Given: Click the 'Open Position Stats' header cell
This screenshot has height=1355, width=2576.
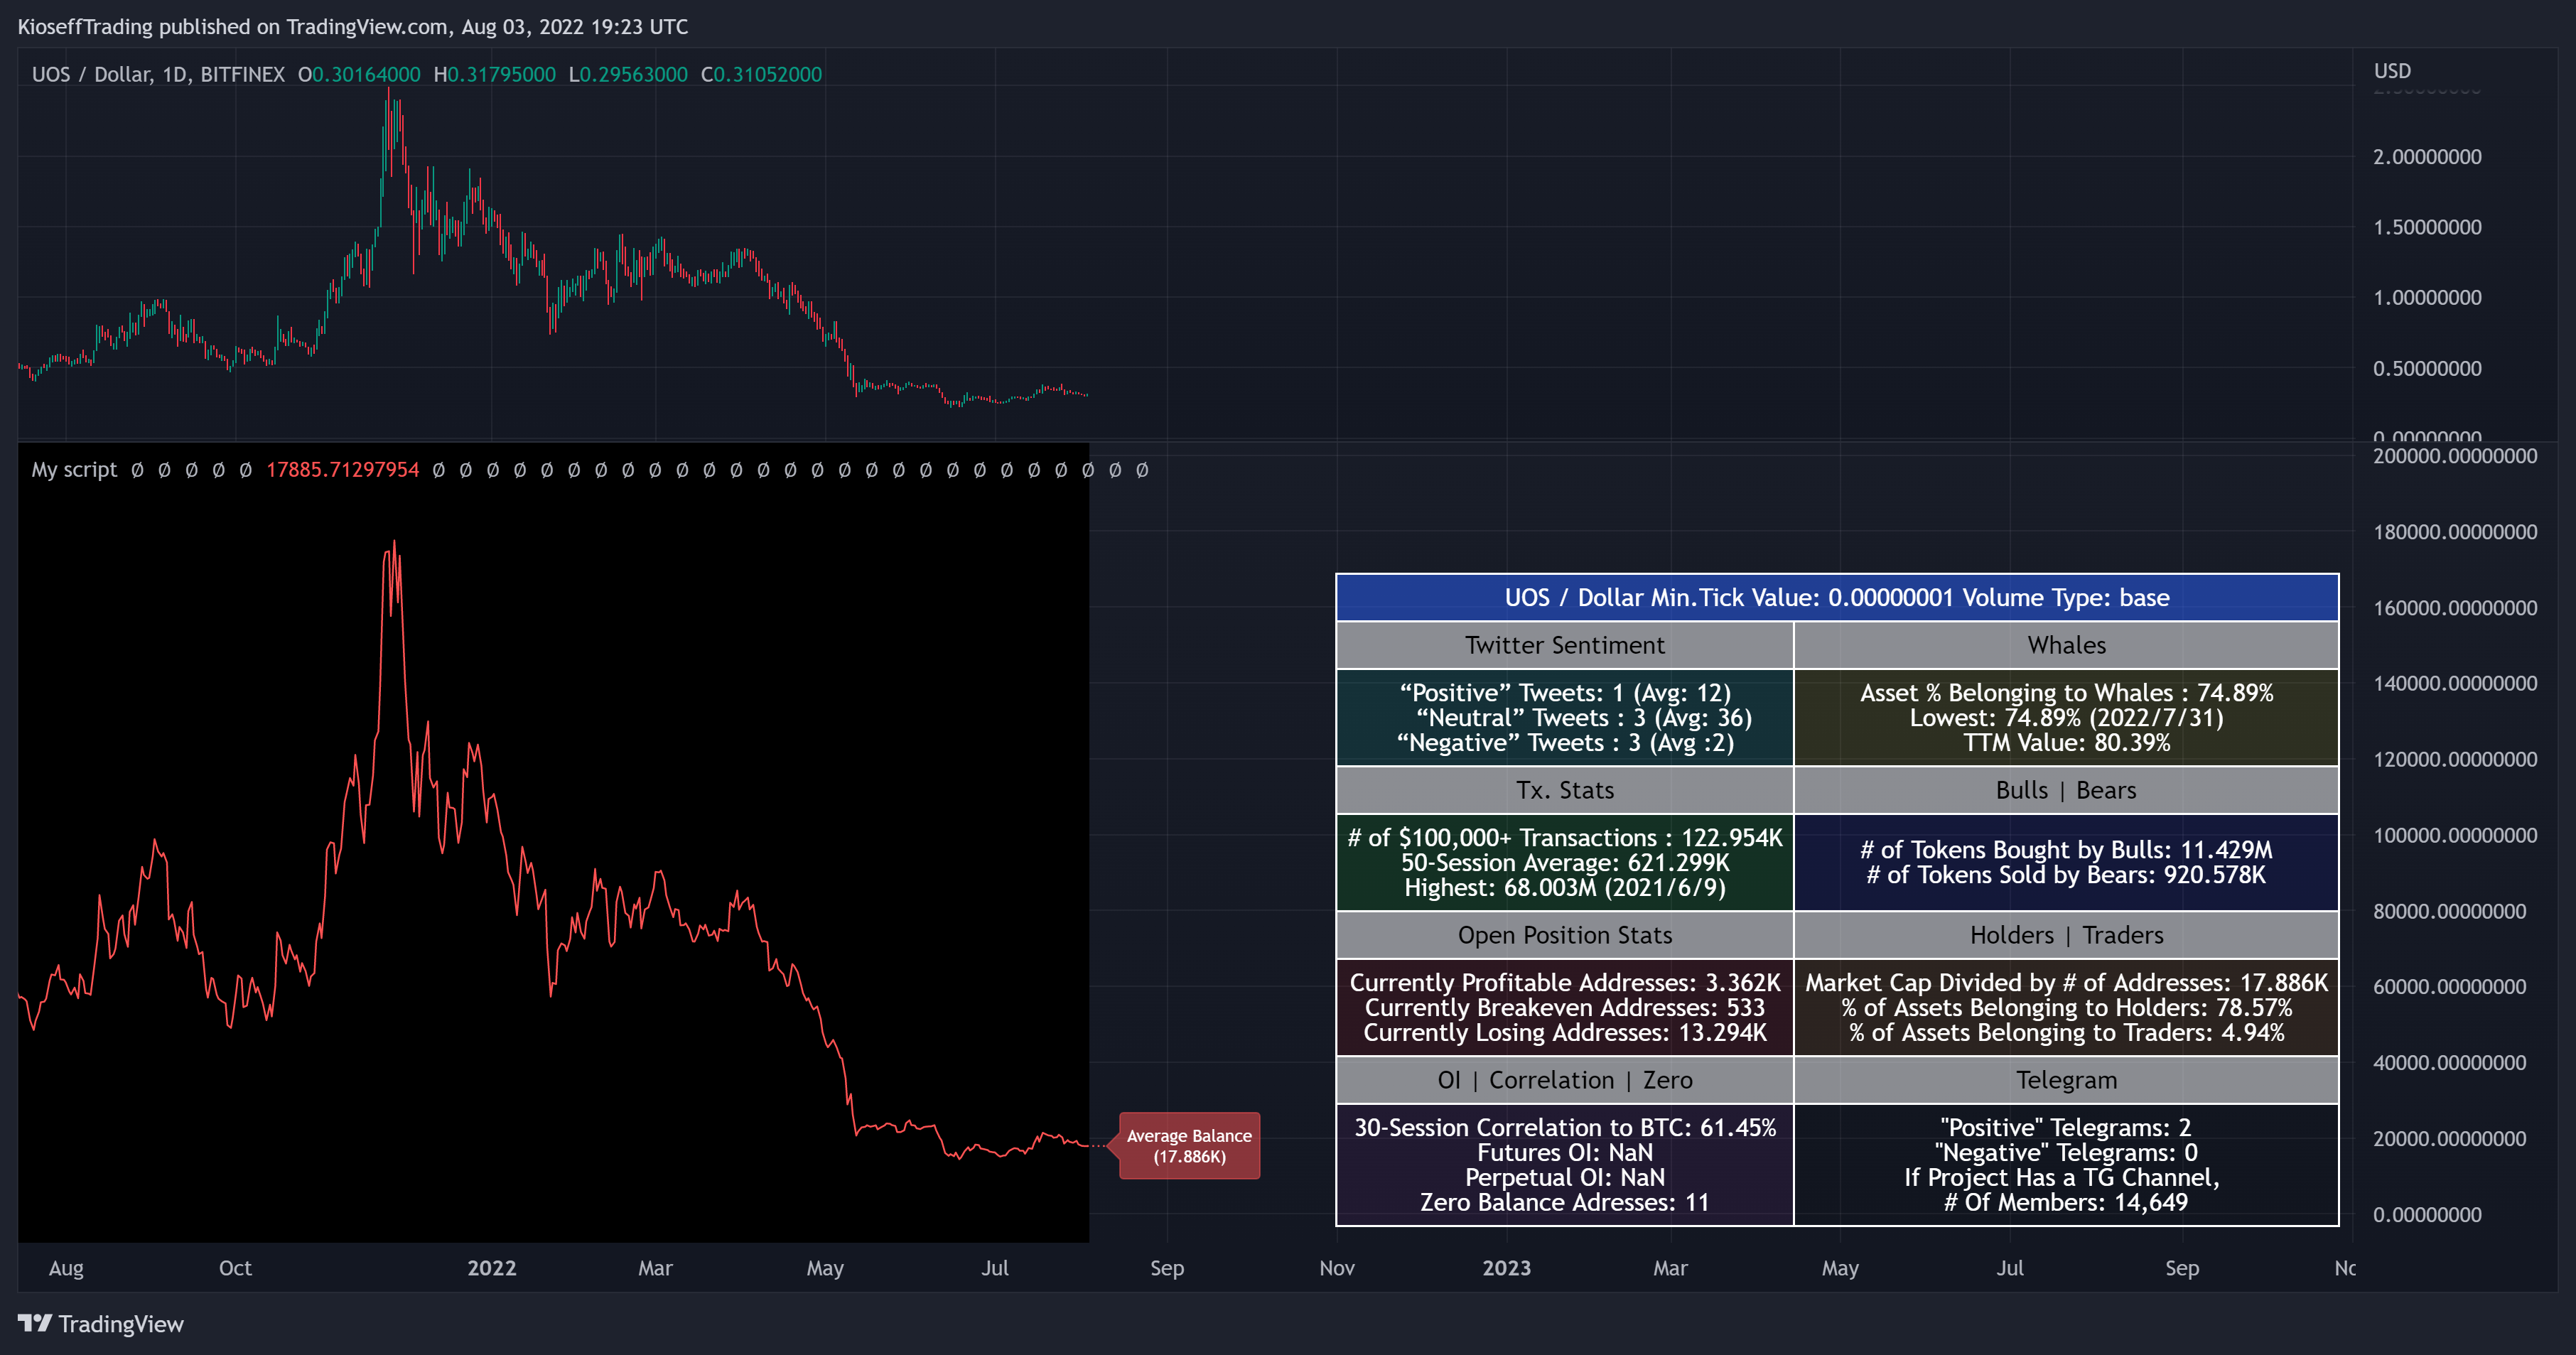Looking at the screenshot, I should point(1565,936).
